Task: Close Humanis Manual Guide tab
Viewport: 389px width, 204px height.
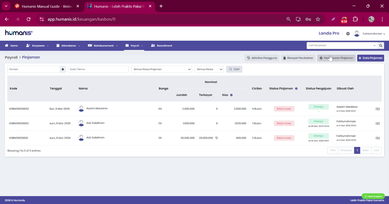Action: [78, 6]
